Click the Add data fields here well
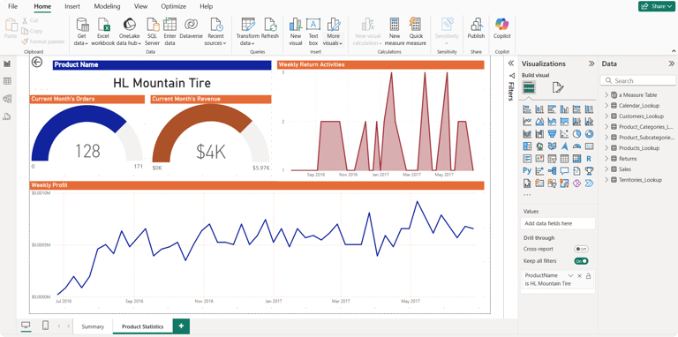 point(558,223)
